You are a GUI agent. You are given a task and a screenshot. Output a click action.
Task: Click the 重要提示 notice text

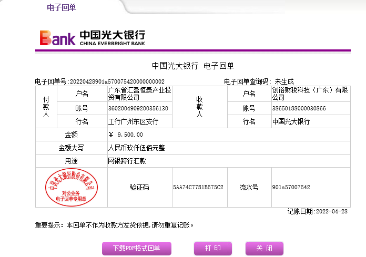coord(115,225)
